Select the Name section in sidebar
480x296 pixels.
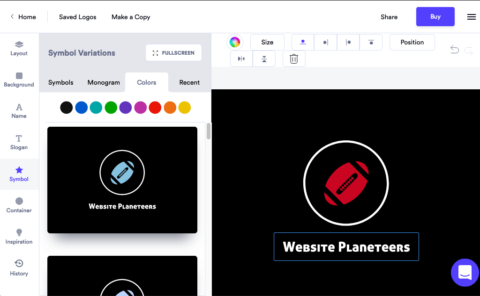pyautogui.click(x=19, y=111)
